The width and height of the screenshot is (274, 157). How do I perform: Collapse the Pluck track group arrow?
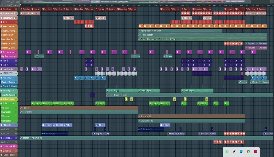tap(13, 78)
